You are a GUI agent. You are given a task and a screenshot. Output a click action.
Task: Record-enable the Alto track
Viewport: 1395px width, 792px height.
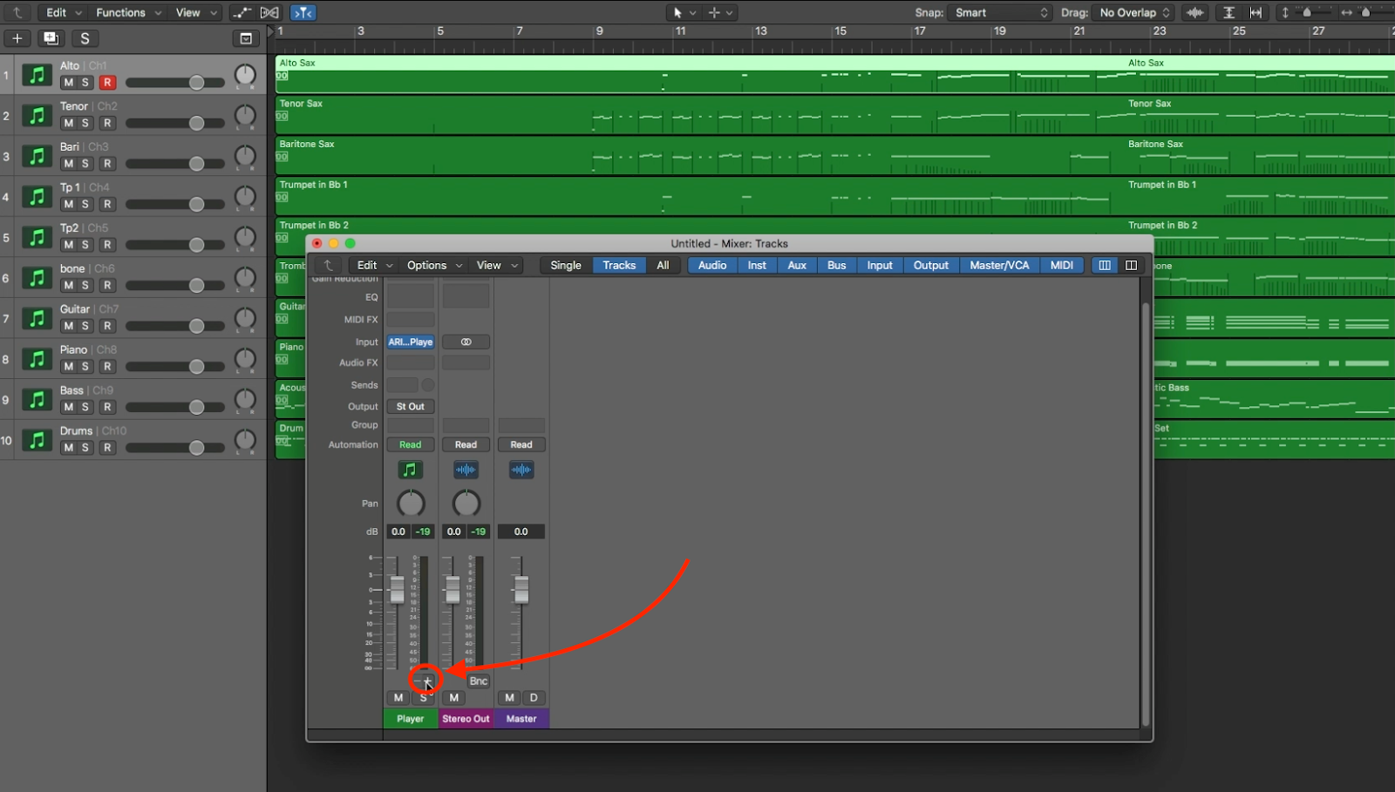(107, 82)
